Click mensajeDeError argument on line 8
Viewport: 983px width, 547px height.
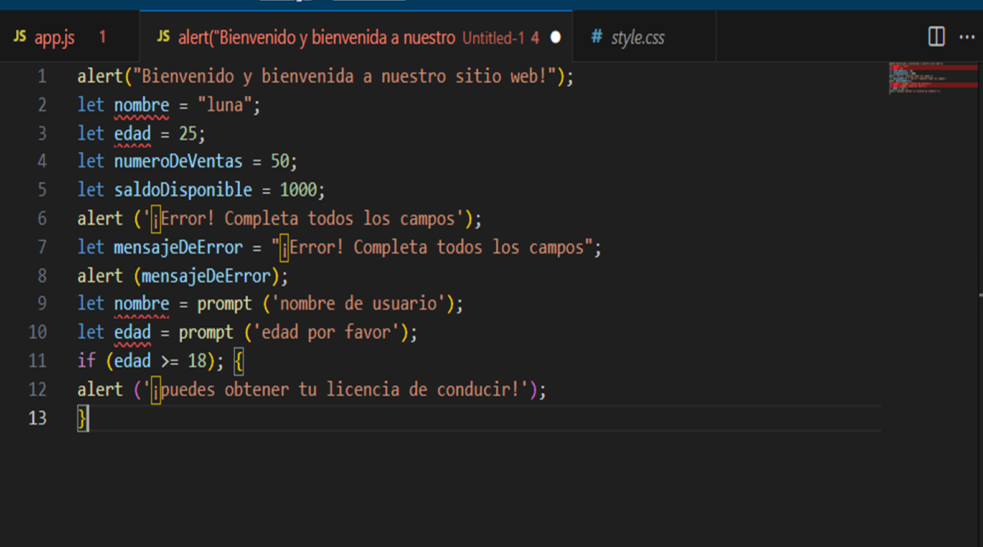tap(206, 276)
